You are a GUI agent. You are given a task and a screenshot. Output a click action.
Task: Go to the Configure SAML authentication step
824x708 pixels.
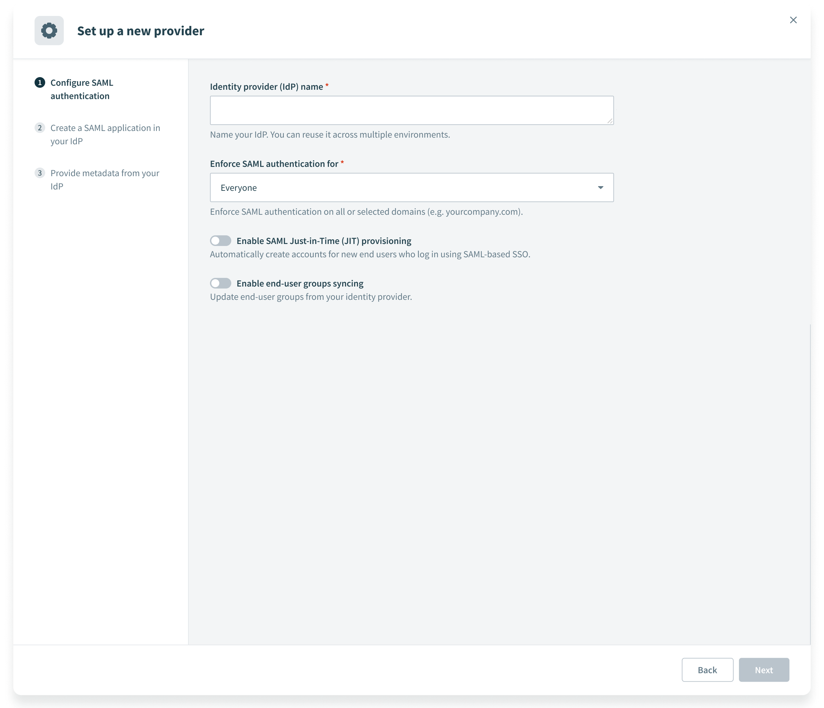coord(81,89)
